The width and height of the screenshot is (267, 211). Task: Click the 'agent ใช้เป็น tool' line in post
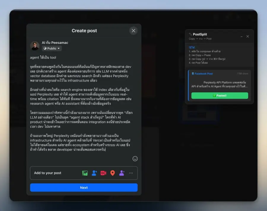tap(43, 58)
